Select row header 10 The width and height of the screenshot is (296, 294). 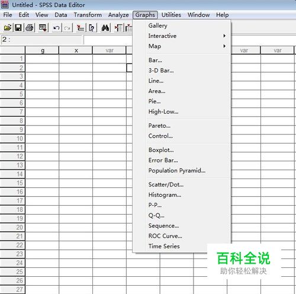pyautogui.click(x=12, y=139)
